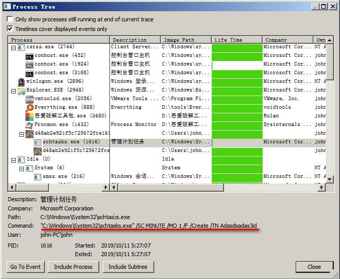Collapse the d48ab2e921f5c725672fce16 parent node
This screenshot has width=340, height=279.
point(21,134)
